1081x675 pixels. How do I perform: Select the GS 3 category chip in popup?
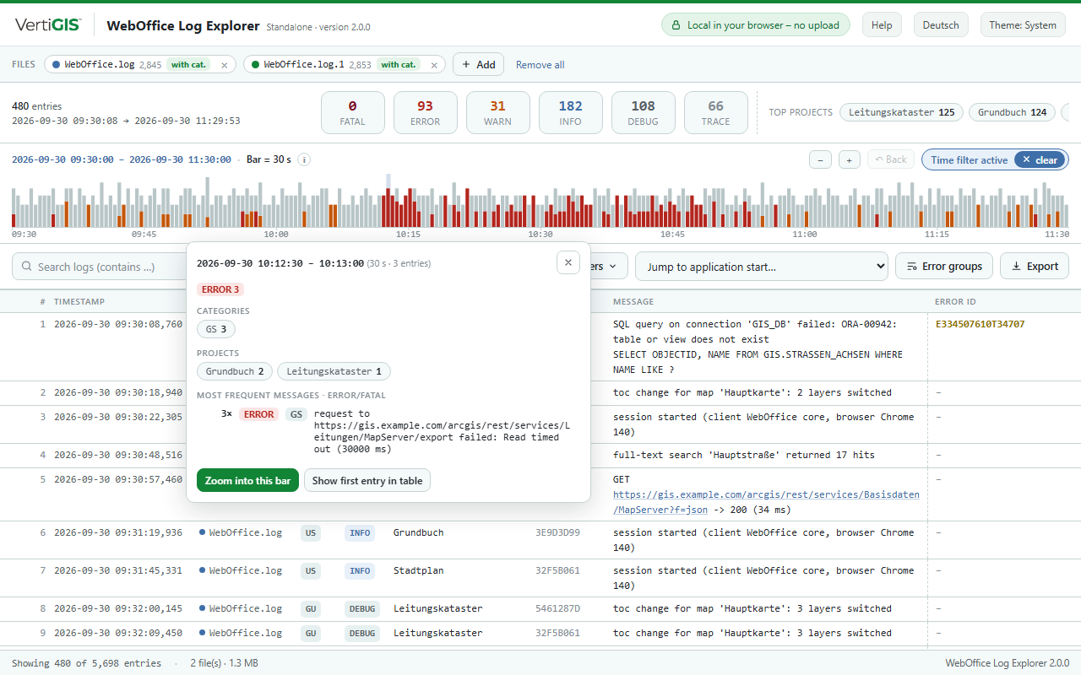pyautogui.click(x=216, y=329)
